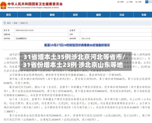Click paragraph starting 当日新增治愈出院病例23例

click(x=66, y=75)
